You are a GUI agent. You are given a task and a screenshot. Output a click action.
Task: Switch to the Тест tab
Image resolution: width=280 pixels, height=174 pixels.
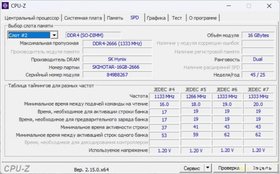(x=177, y=18)
